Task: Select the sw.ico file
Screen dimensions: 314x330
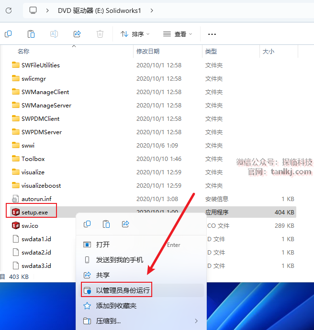Action: pyautogui.click(x=30, y=225)
